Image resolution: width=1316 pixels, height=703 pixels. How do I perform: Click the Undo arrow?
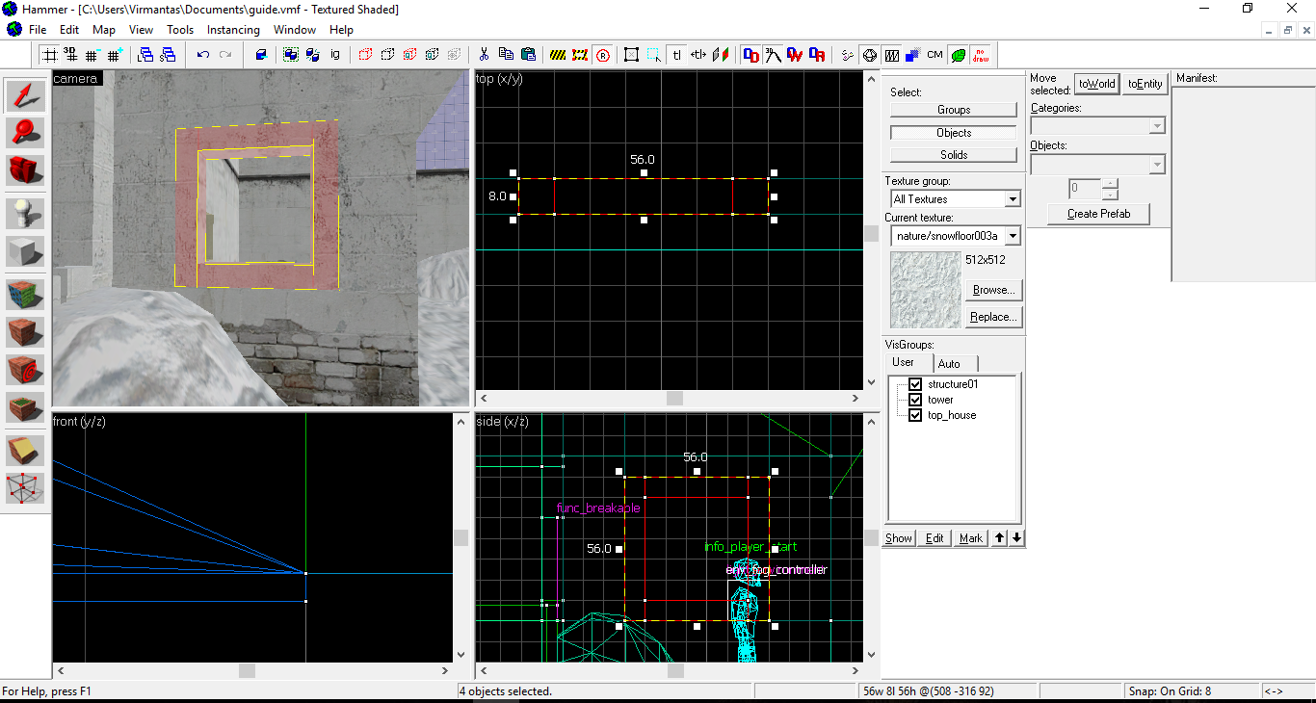pos(203,55)
